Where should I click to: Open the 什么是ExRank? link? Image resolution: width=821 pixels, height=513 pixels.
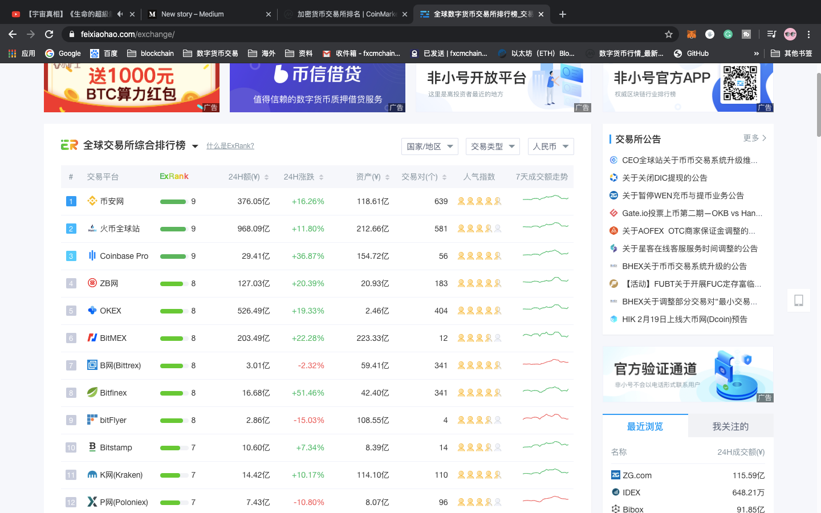[x=230, y=146]
